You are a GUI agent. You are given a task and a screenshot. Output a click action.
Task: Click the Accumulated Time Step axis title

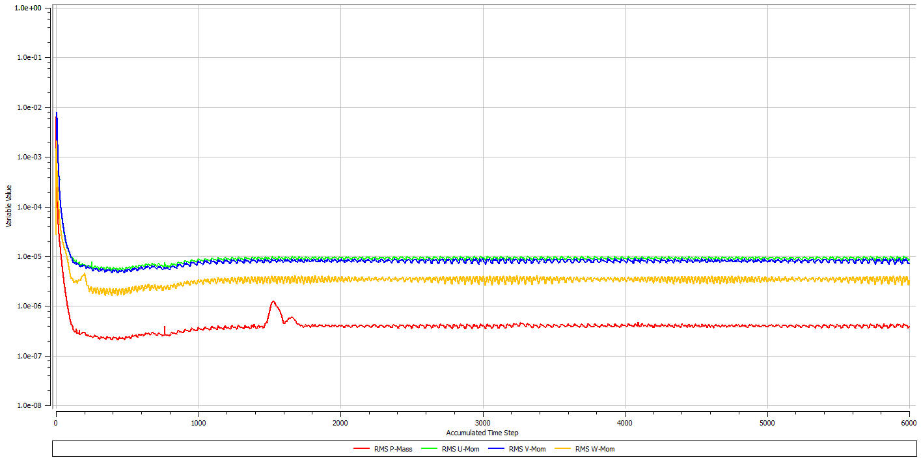[482, 433]
